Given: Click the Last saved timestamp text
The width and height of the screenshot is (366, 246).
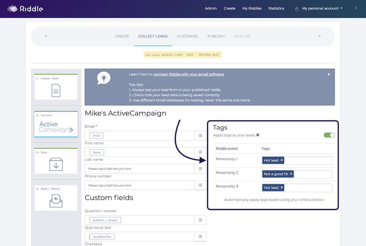Looking at the screenshot, I should click(x=164, y=55).
